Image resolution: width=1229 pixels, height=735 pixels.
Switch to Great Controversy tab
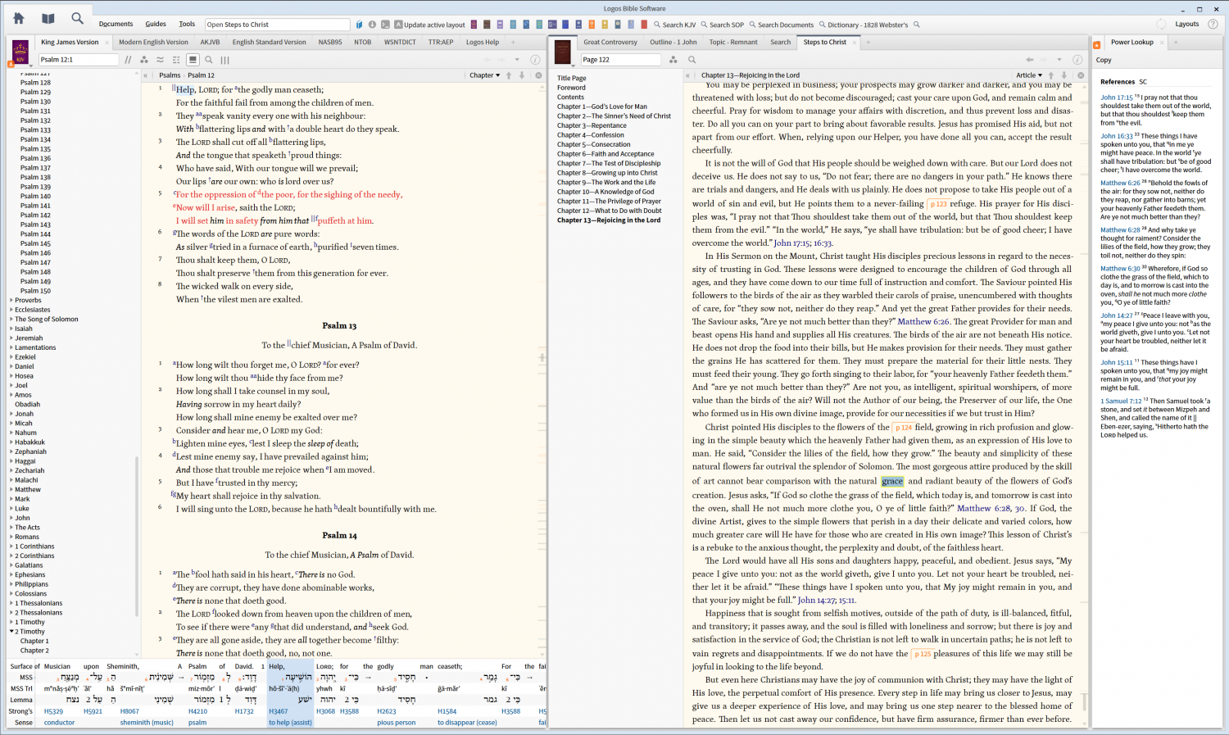[610, 42]
